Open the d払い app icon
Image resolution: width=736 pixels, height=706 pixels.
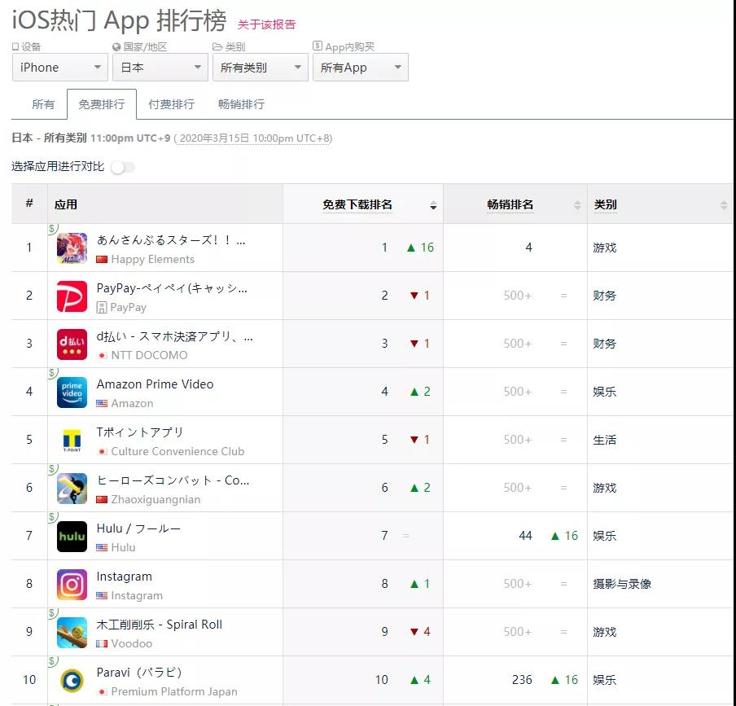(x=72, y=344)
